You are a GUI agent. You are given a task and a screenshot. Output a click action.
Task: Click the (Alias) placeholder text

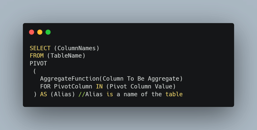click(63, 94)
